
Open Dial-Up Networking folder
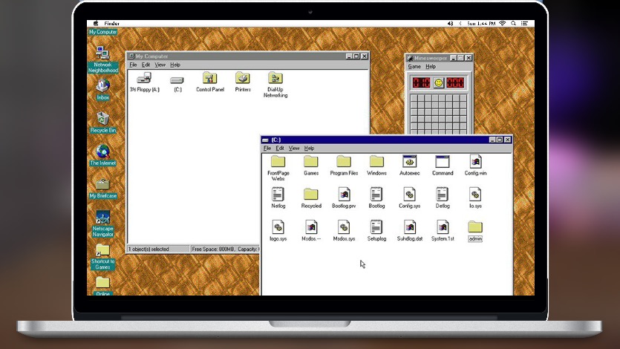(275, 85)
